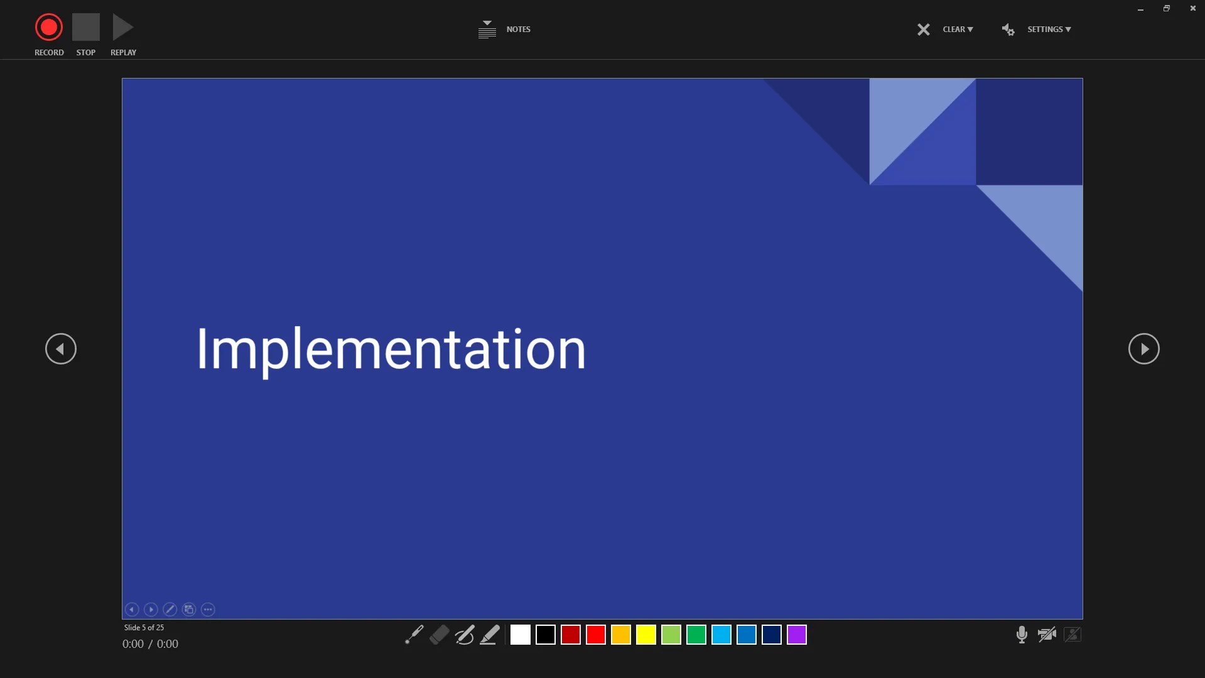1205x678 pixels.
Task: Select the eraser tool
Action: click(439, 635)
